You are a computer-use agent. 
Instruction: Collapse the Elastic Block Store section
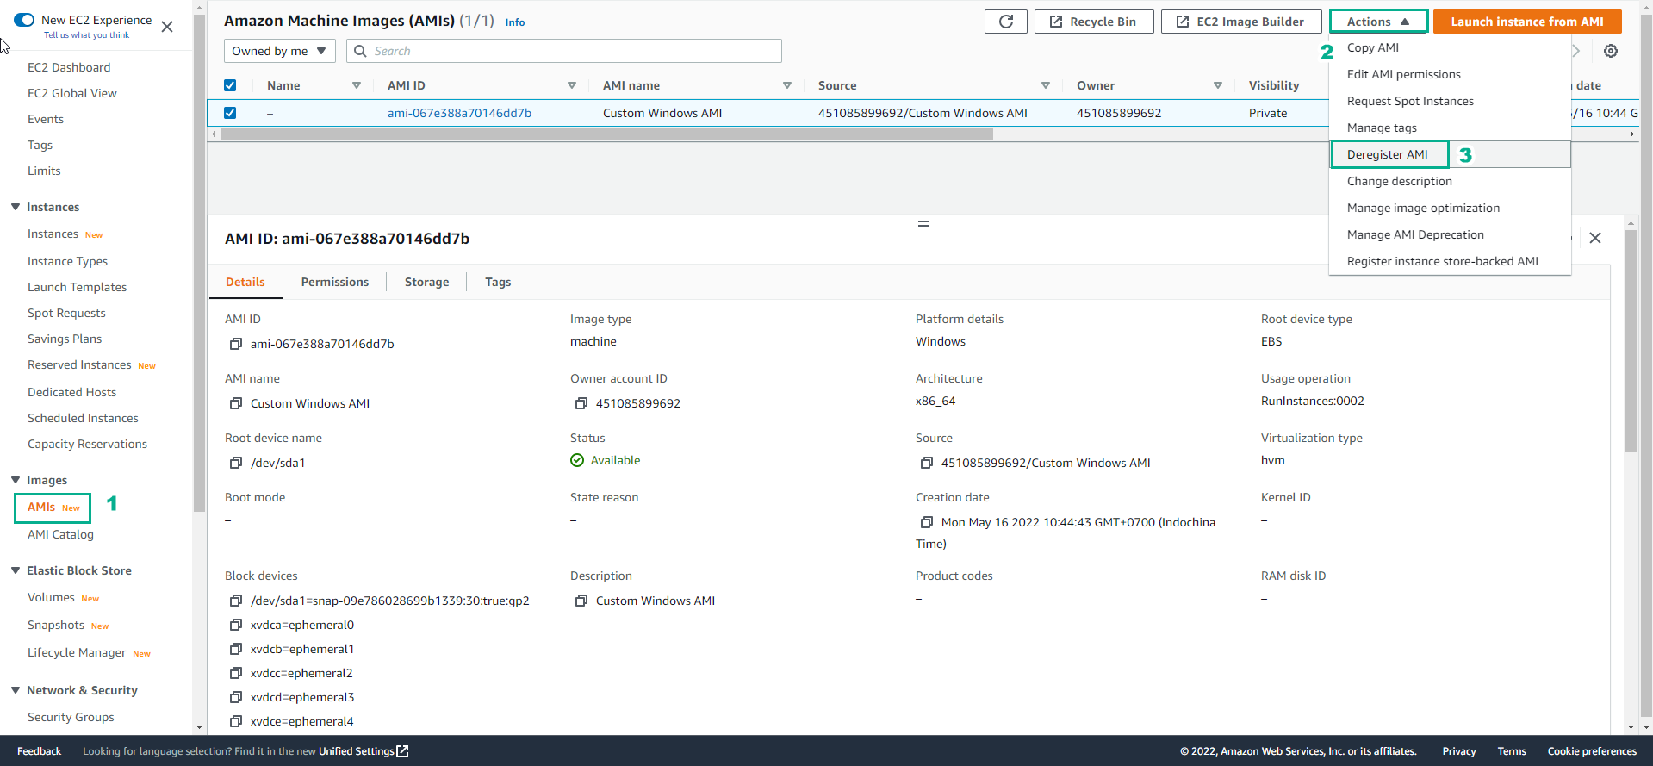pos(16,570)
